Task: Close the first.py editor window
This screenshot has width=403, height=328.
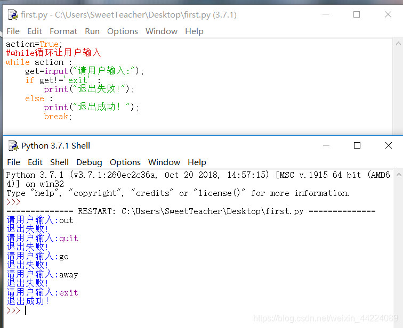Action: coord(388,14)
